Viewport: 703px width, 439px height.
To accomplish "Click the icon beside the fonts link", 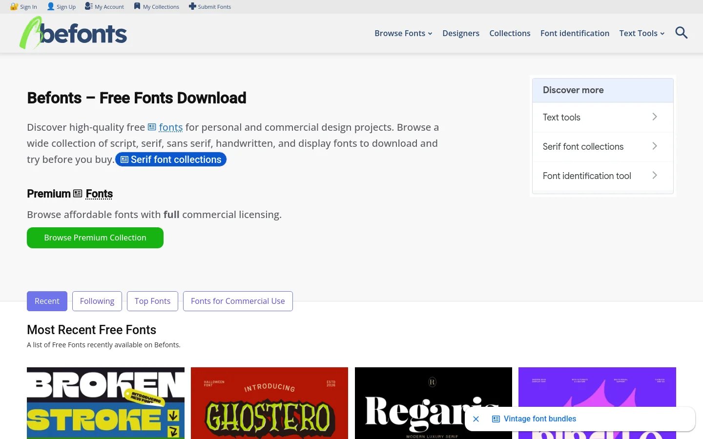I will (x=152, y=127).
